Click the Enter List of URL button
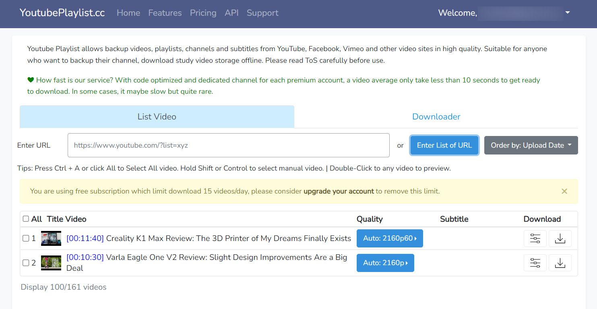This screenshot has height=309, width=597. pos(444,145)
